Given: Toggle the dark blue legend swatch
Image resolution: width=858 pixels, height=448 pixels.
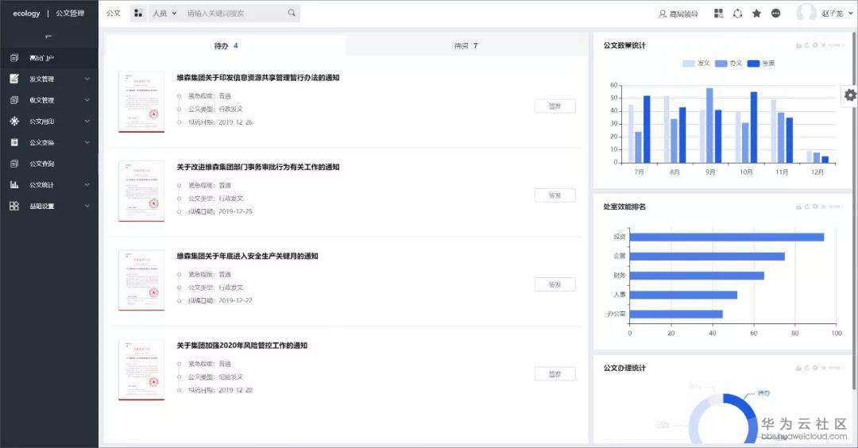Looking at the screenshot, I should pos(753,64).
